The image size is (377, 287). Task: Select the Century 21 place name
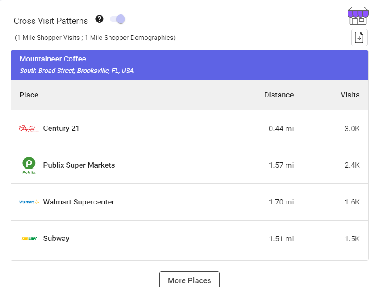coord(61,128)
